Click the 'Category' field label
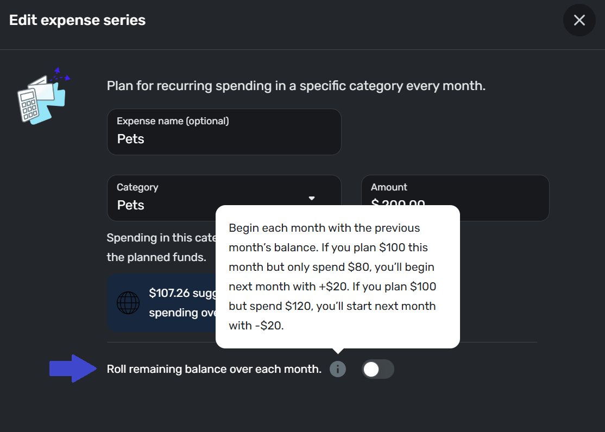The image size is (605, 432). click(137, 187)
